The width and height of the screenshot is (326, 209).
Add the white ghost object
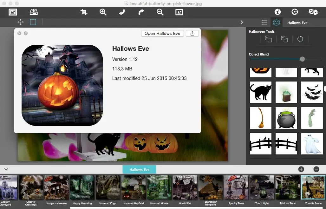click(x=312, y=144)
